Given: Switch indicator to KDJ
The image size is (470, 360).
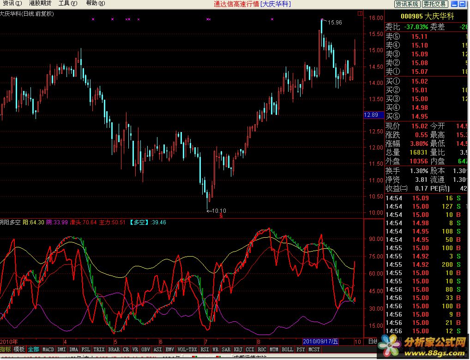Looking at the screenshot, I should click(238, 349).
